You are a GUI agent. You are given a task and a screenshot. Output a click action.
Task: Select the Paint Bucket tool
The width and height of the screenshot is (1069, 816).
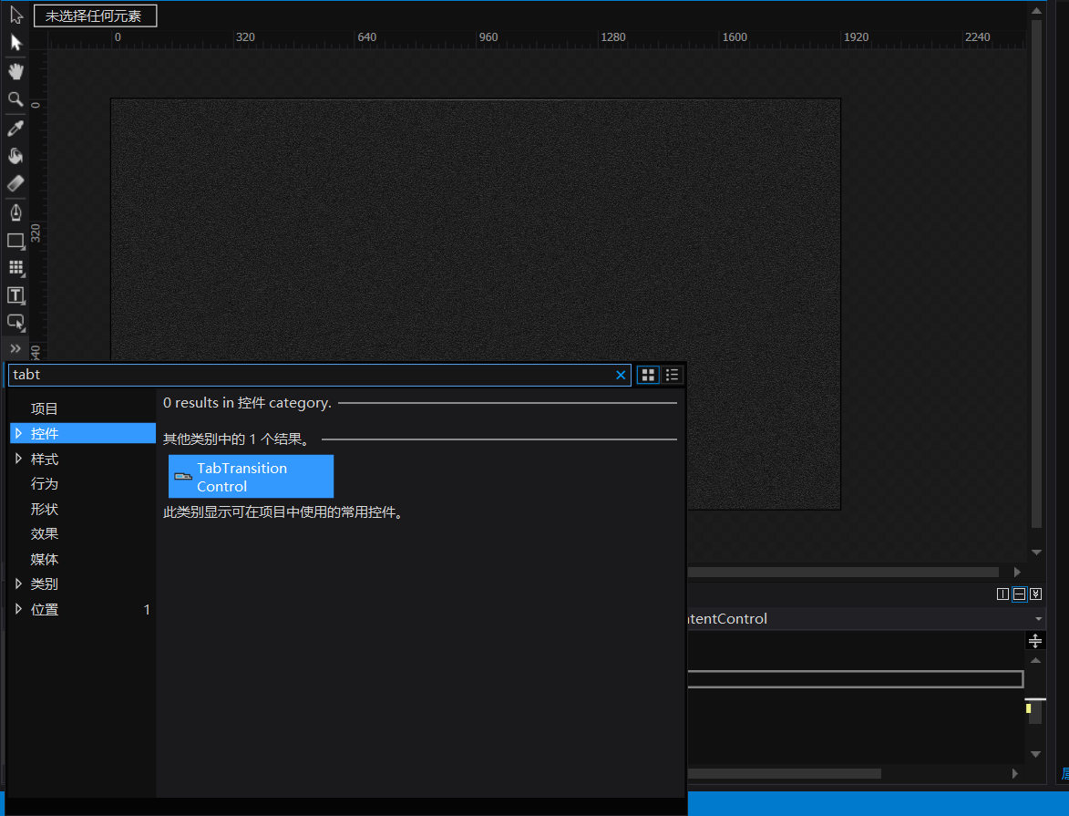[x=15, y=156]
